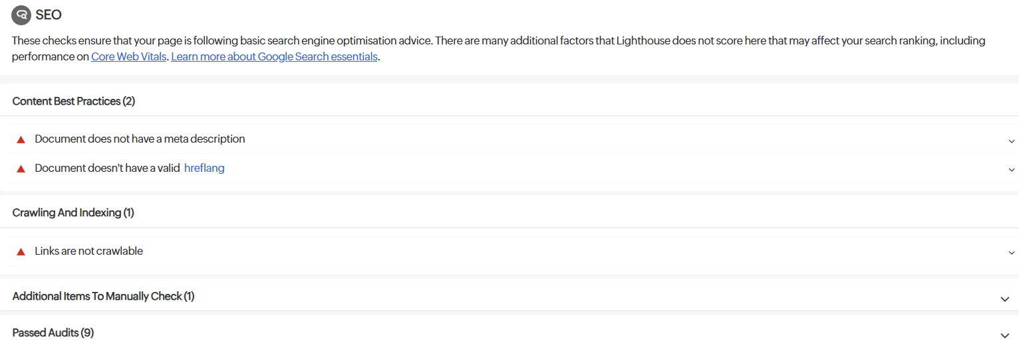Expand the Links are not crawlable chevron
Viewport: 1019px width, 347px height.
pyautogui.click(x=1011, y=253)
